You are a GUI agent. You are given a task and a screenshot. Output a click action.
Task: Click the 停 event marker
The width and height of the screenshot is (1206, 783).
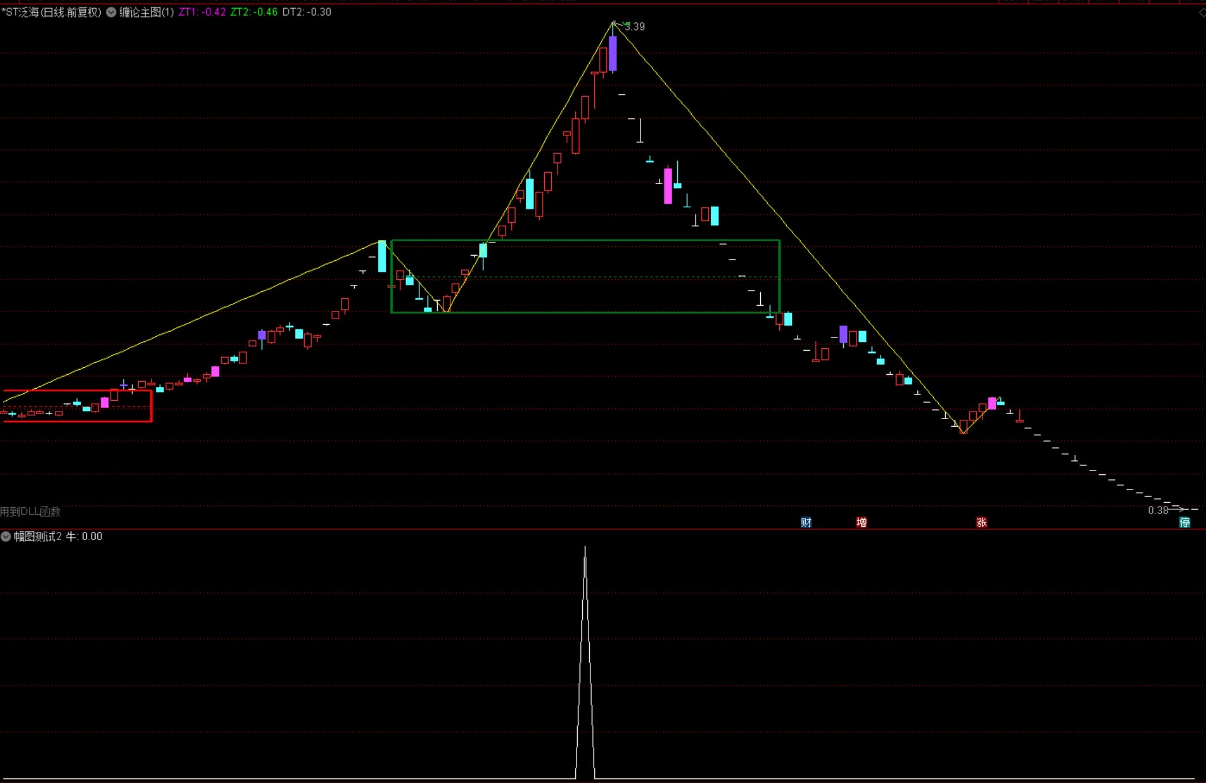1185,522
